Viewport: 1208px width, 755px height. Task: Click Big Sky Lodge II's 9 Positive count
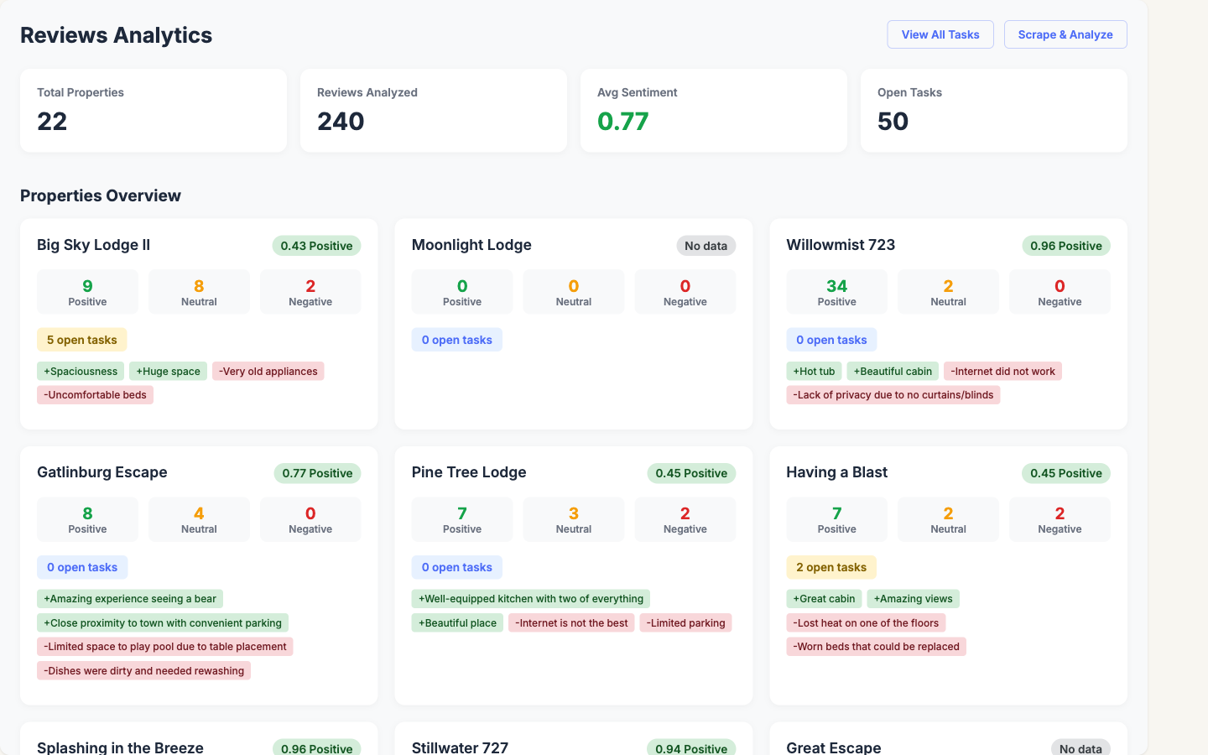point(87,292)
